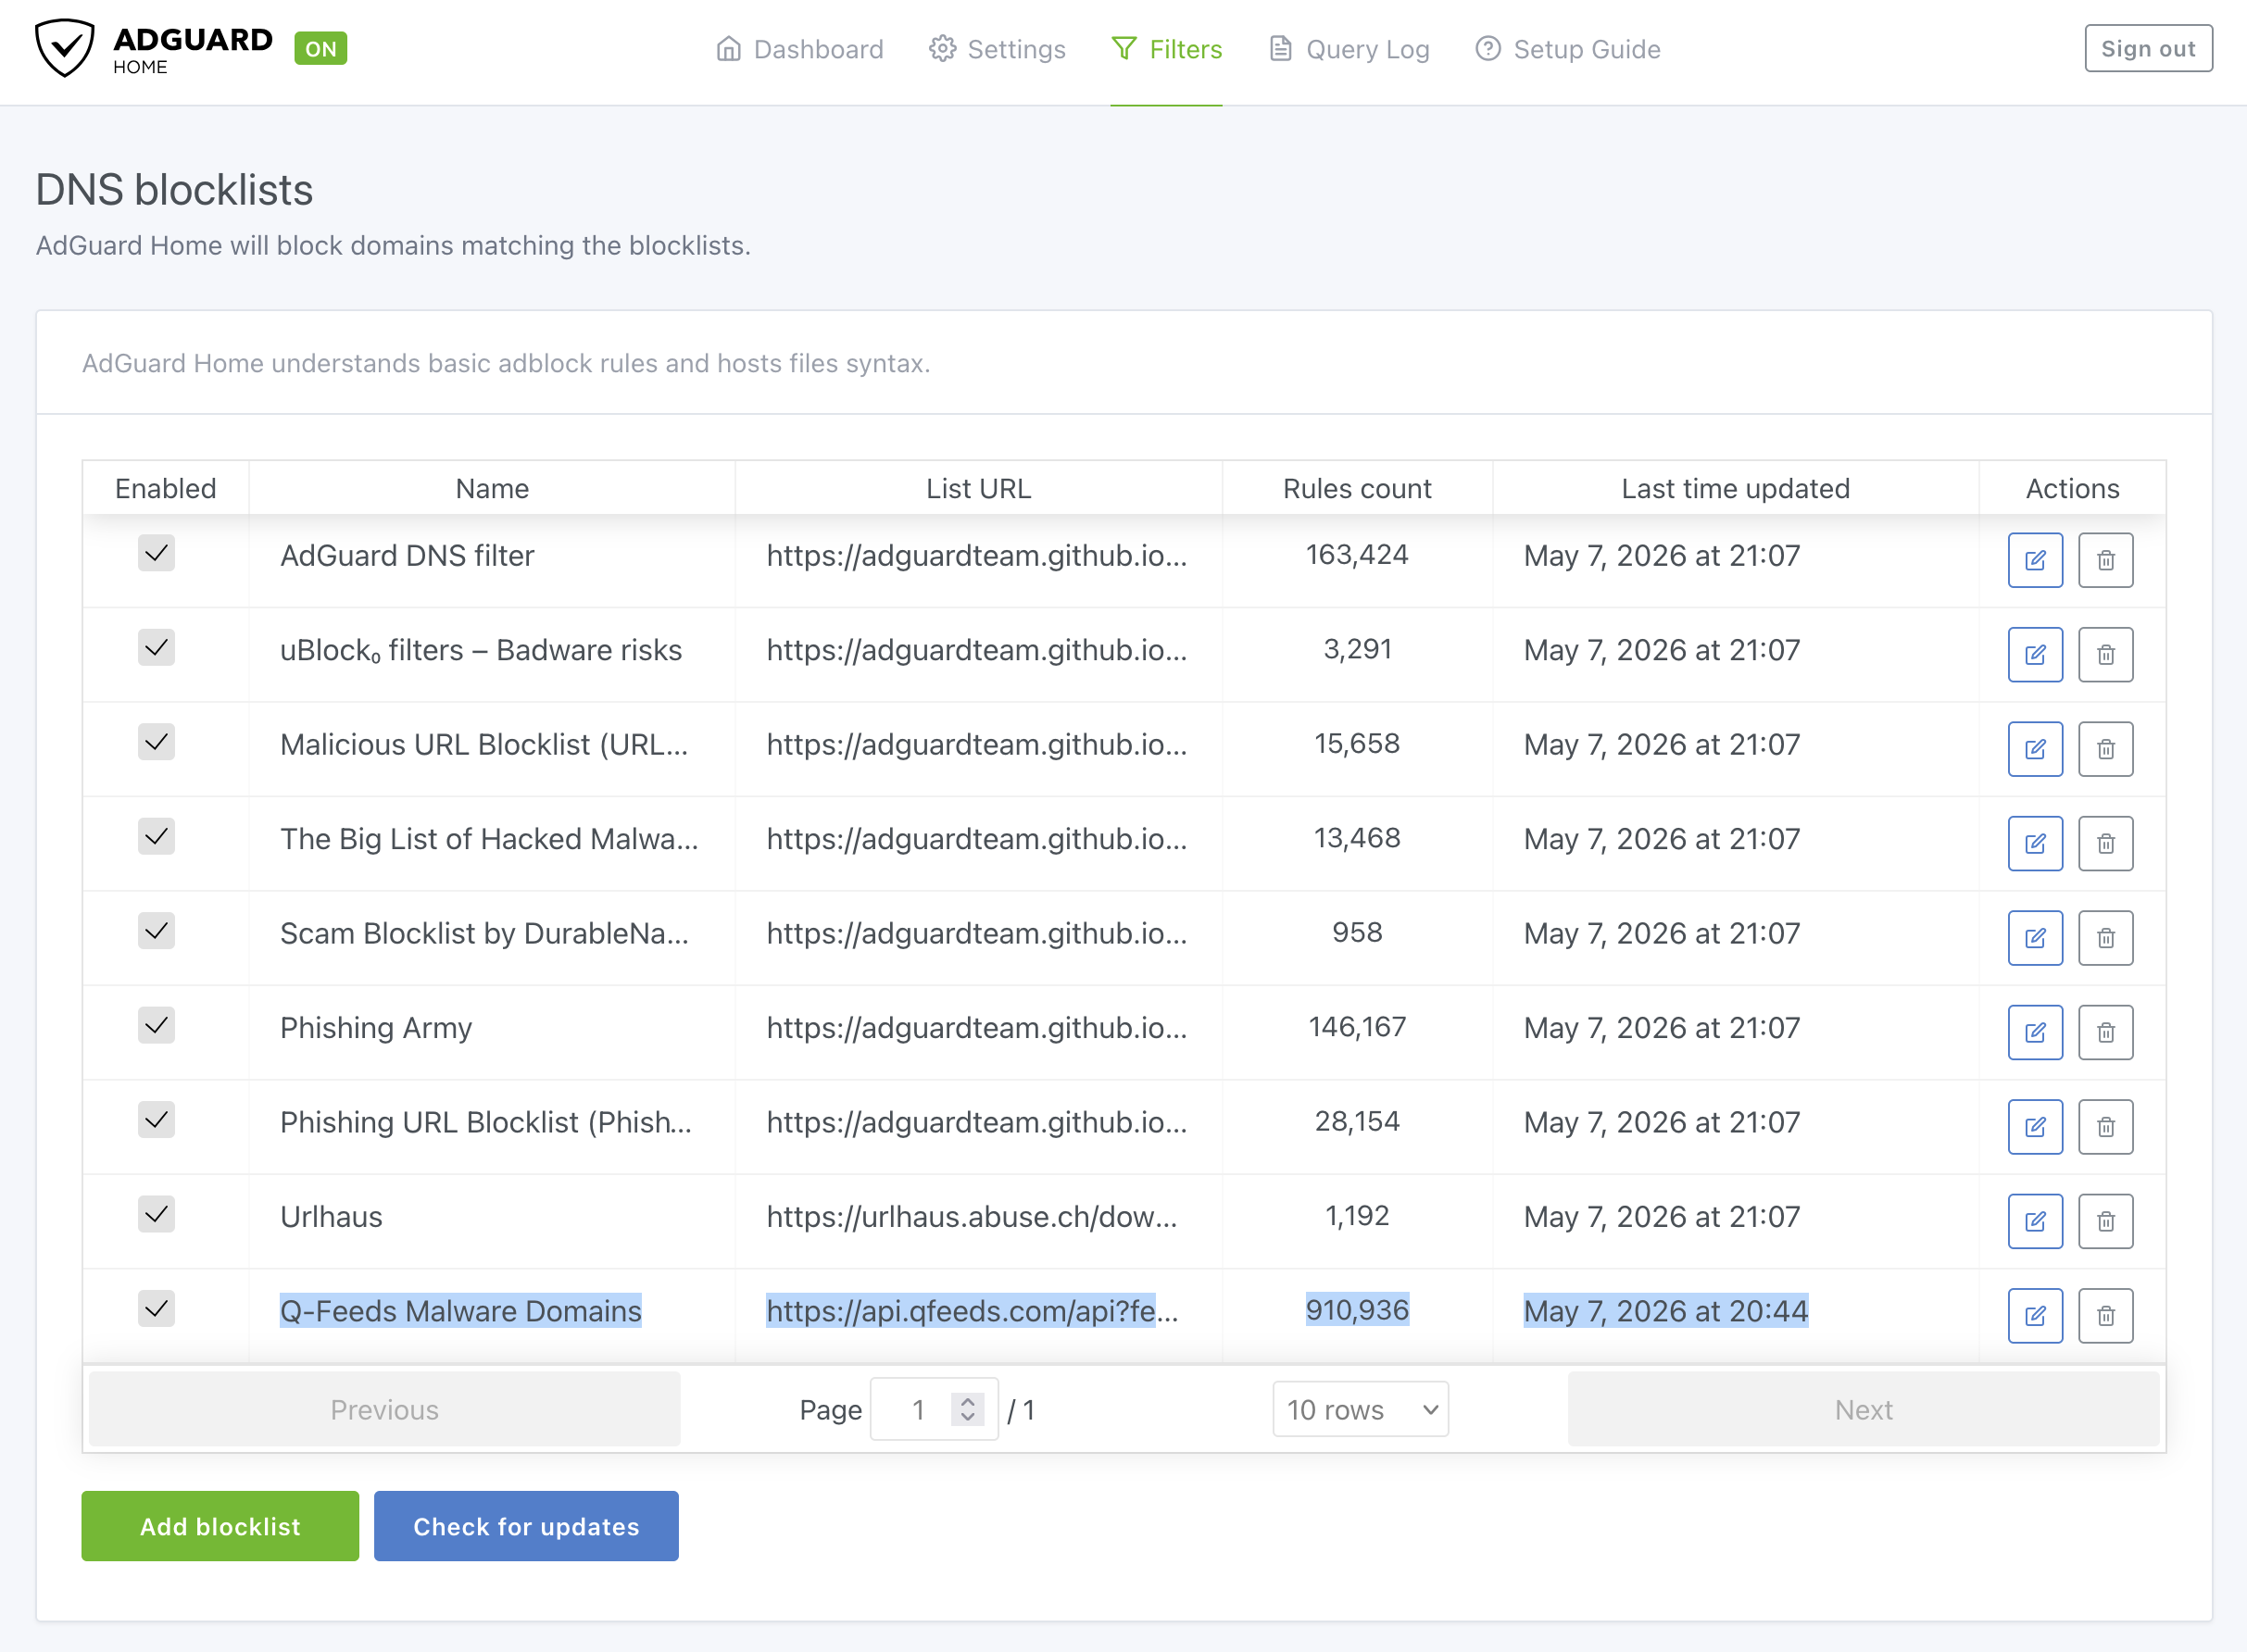This screenshot has height=1652, width=2247.
Task: Click the 163,424 rules count cell
Action: pyautogui.click(x=1357, y=555)
